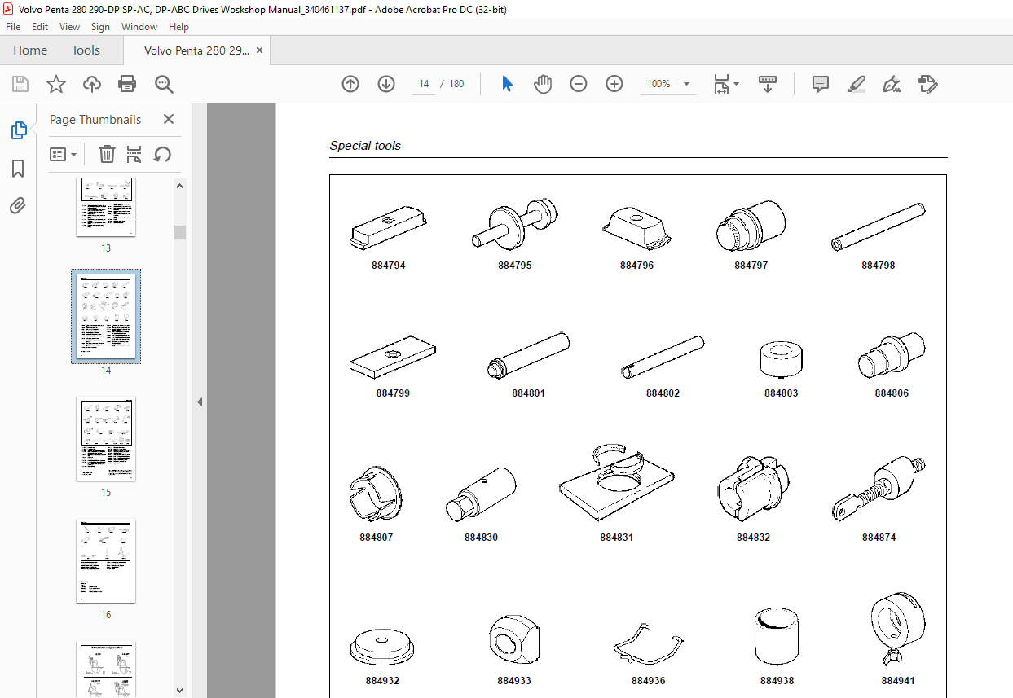The width and height of the screenshot is (1013, 698).
Task: Click the page number field showing 14
Action: click(424, 84)
